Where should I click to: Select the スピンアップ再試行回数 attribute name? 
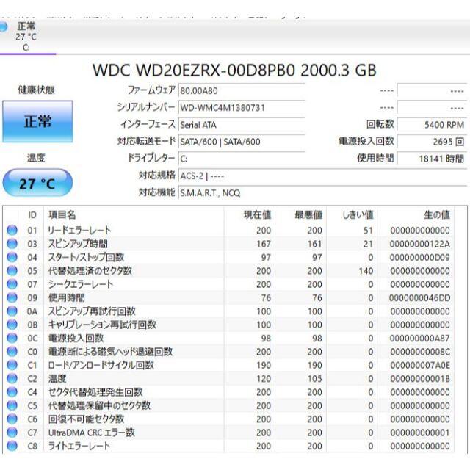click(x=92, y=311)
